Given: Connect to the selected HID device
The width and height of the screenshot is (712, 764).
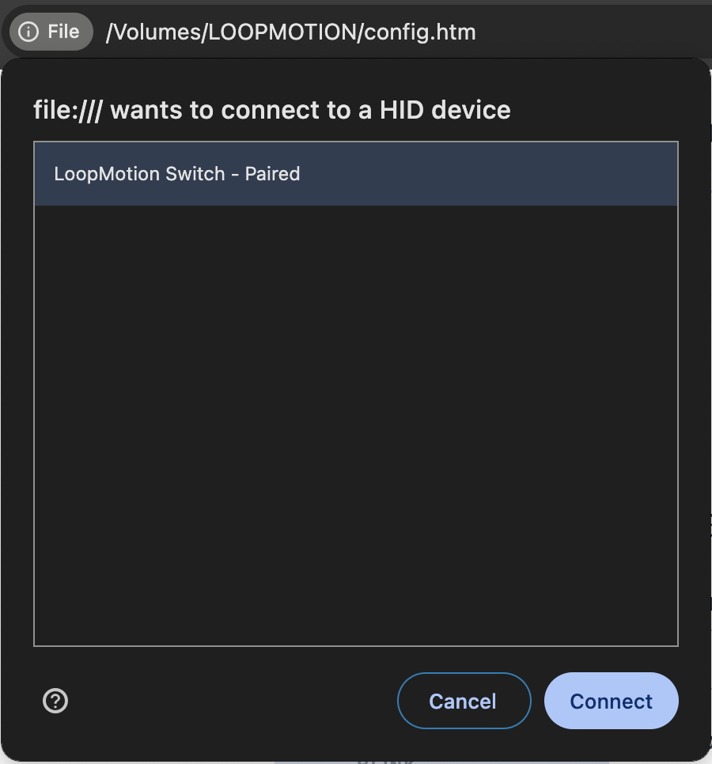Looking at the screenshot, I should [x=611, y=701].
